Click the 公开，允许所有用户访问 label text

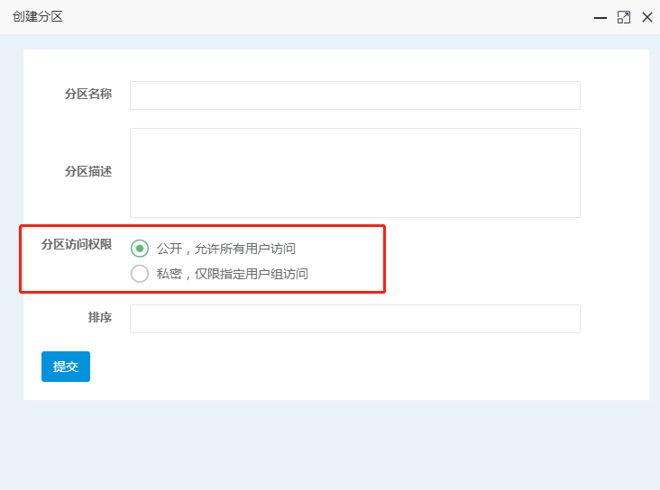(x=226, y=249)
